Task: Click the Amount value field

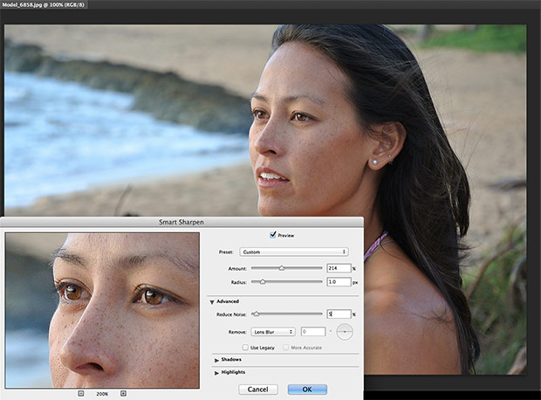Action: click(339, 268)
